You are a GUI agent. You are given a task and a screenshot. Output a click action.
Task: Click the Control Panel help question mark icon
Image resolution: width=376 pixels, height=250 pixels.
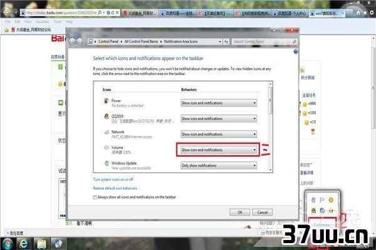tap(295, 52)
